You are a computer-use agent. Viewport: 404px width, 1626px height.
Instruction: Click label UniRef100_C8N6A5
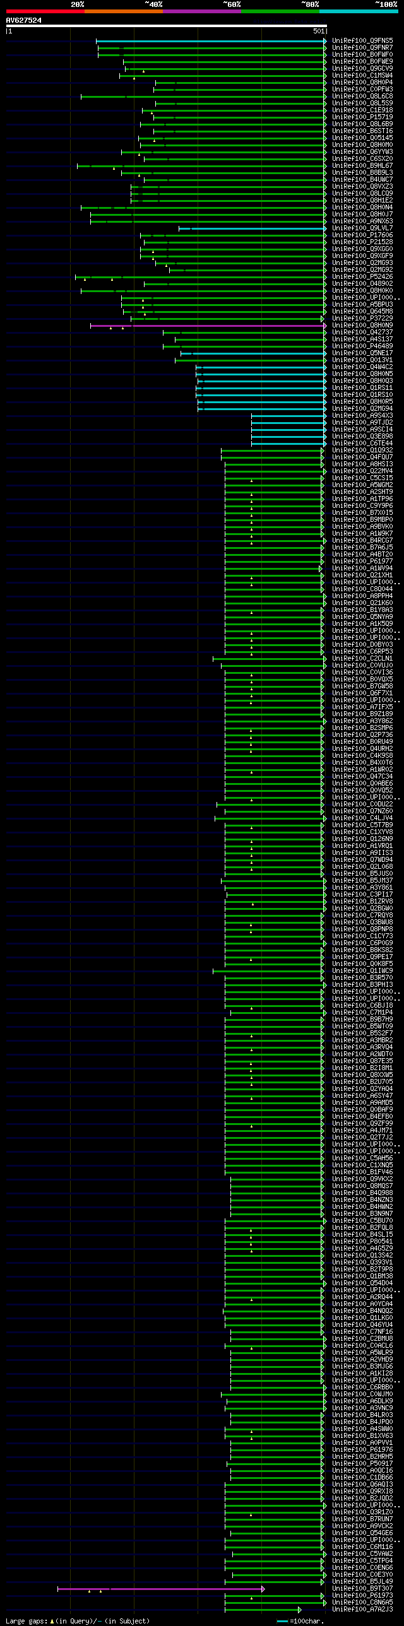pos(362,1603)
